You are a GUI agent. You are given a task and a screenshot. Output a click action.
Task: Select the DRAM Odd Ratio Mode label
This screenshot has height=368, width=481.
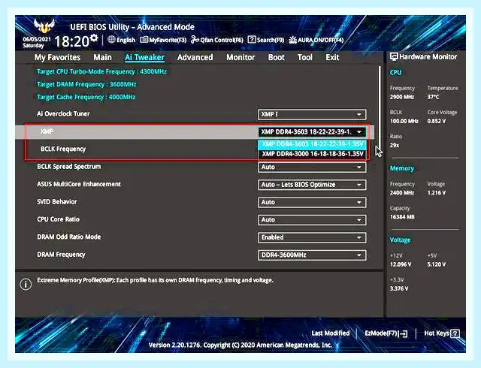pos(68,237)
